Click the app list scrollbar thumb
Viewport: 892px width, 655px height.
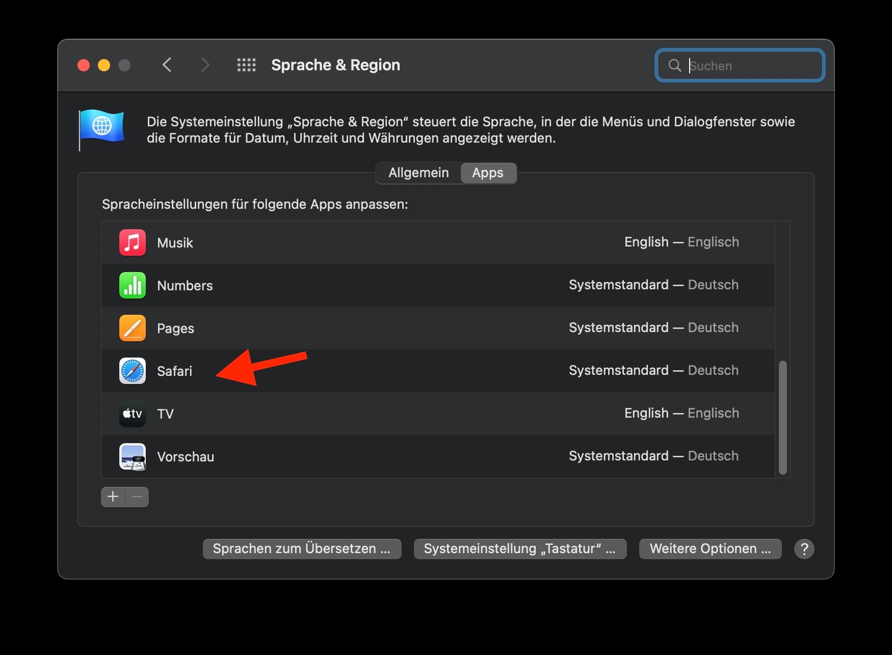tap(783, 417)
